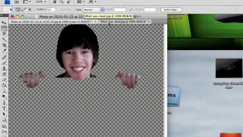Image resolution: width=243 pixels, height=137 pixels.
Task: Choose the Hand tool in application bar
Action: [55, 2]
